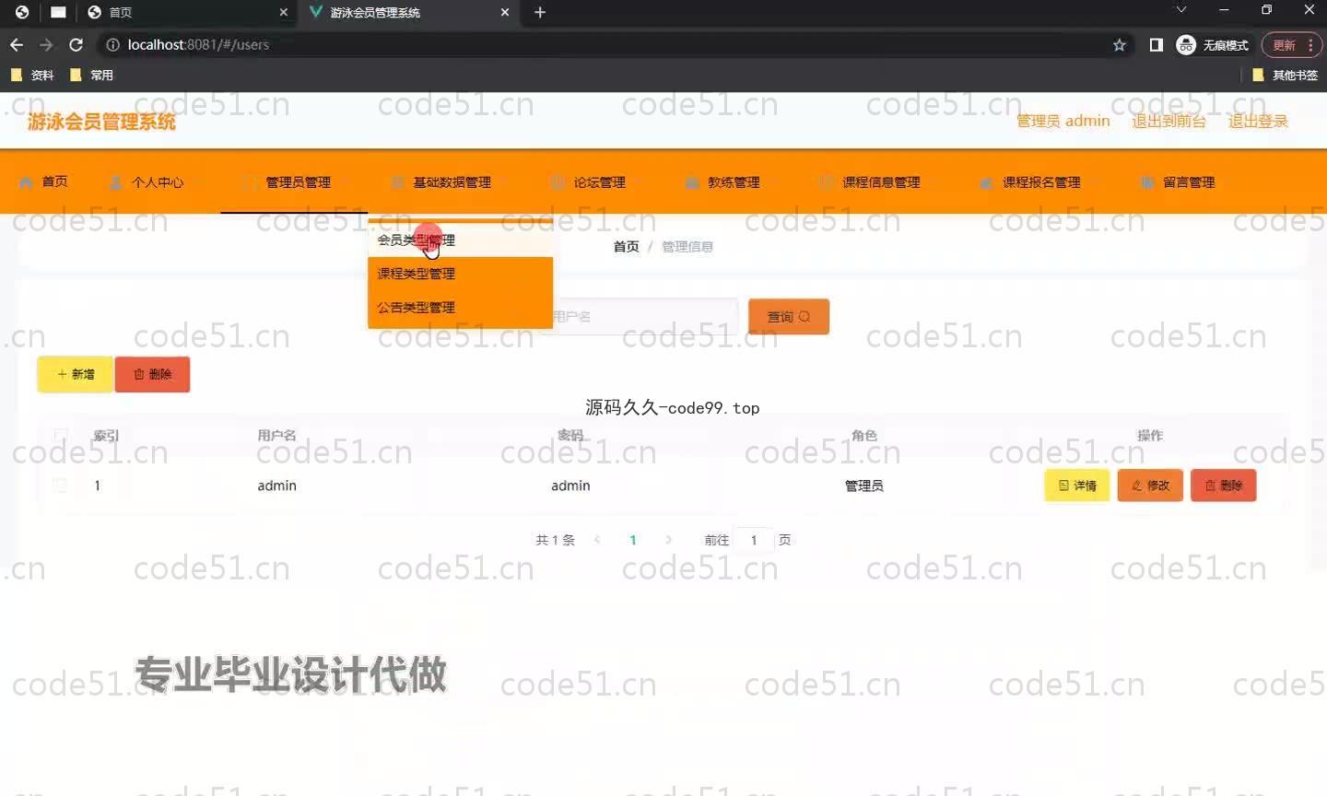Reload the page with the refresh icon
The height and width of the screenshot is (796, 1327).
pos(76,44)
